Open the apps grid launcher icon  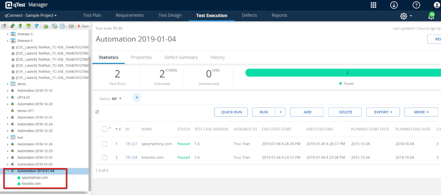coord(374,5)
